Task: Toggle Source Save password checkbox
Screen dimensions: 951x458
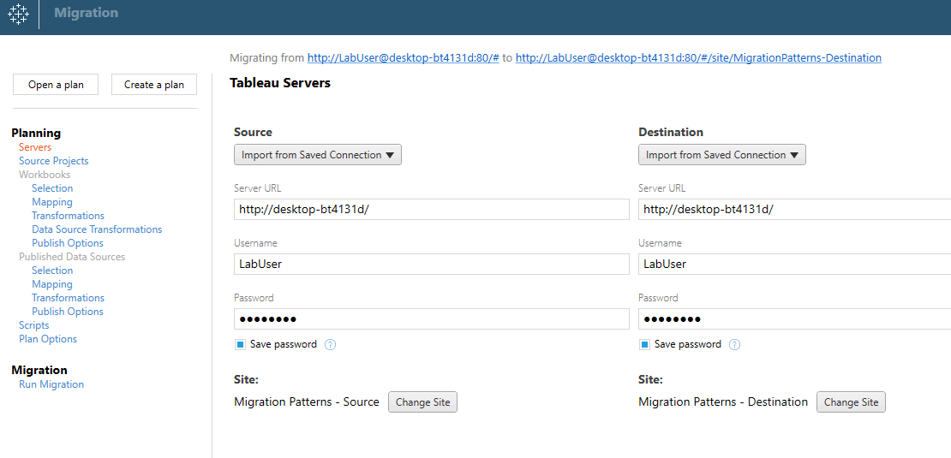Action: coord(240,345)
